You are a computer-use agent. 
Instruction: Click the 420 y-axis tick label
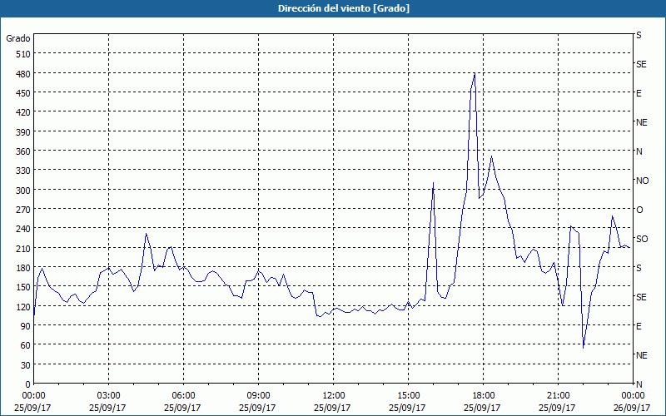click(23, 112)
